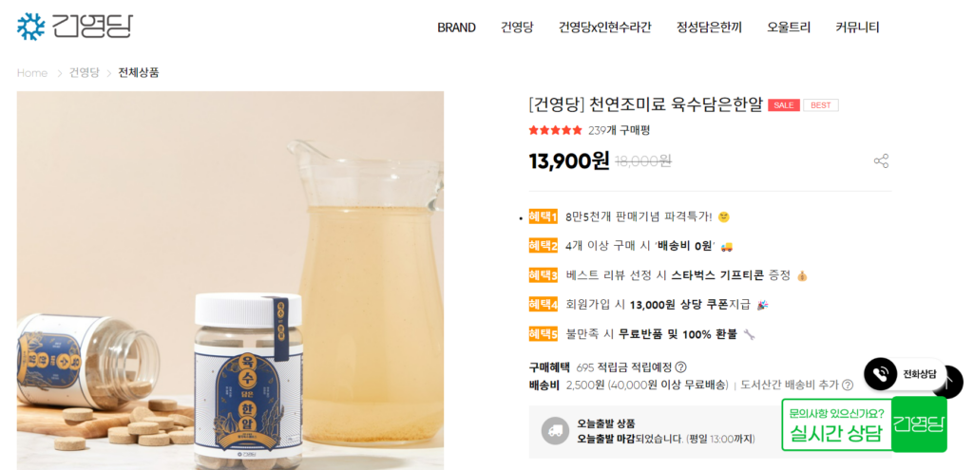Screen dimensions: 973x470
Task: Select the 정성담은한끼 menu item
Action: [709, 28]
